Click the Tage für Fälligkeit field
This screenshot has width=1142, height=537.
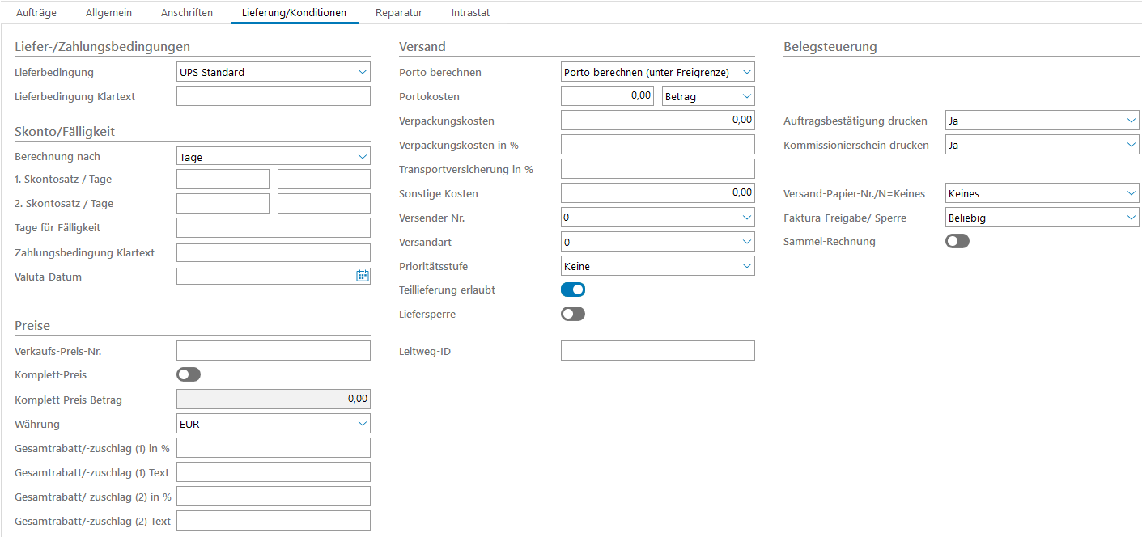pos(273,228)
